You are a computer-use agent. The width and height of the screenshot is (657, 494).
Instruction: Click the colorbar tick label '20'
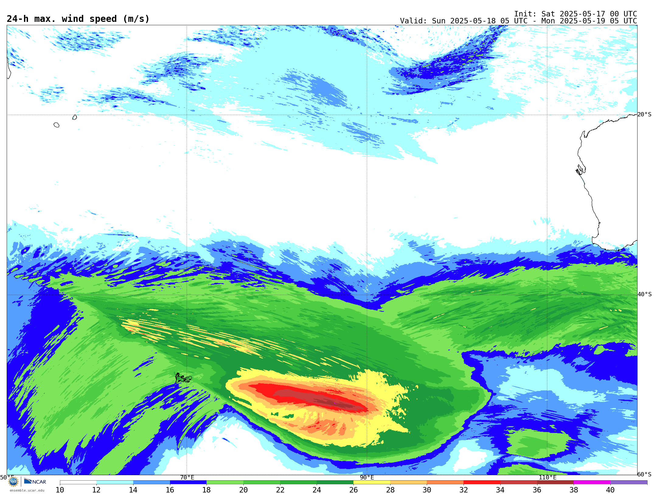[243, 490]
